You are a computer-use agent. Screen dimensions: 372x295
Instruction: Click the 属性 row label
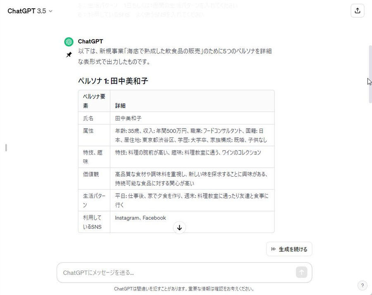click(x=94, y=135)
